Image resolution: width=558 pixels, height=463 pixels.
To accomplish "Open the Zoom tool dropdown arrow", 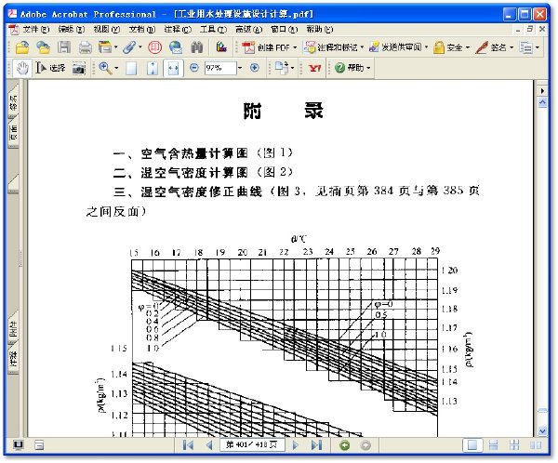I will (116, 68).
